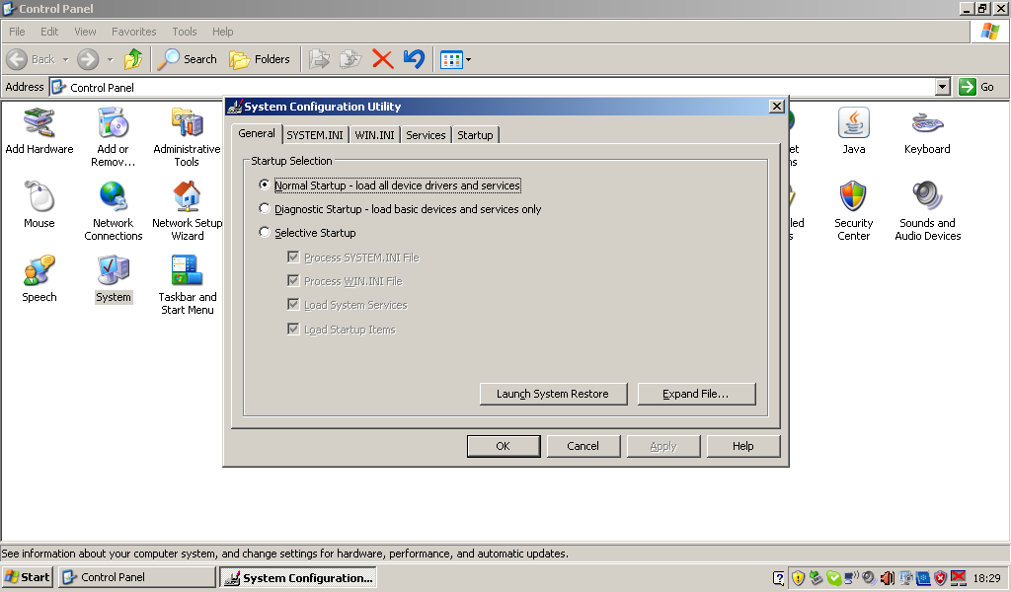Open the Favorites menu
This screenshot has height=592, width=1011.
click(x=133, y=32)
